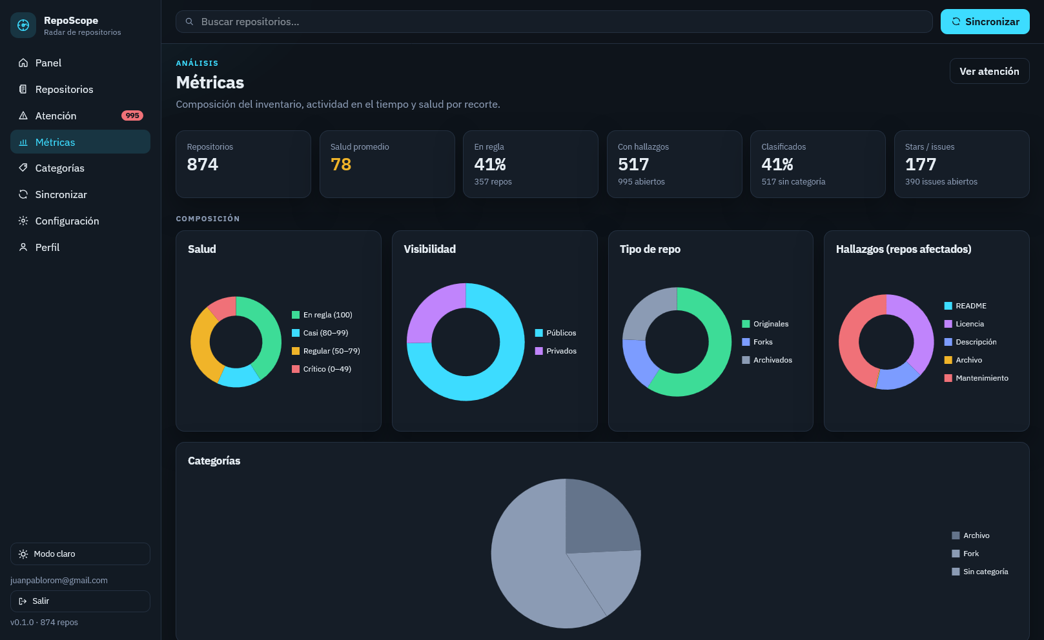Toggle the Originales legend entry
Screen dimensions: 1044x640
point(765,324)
